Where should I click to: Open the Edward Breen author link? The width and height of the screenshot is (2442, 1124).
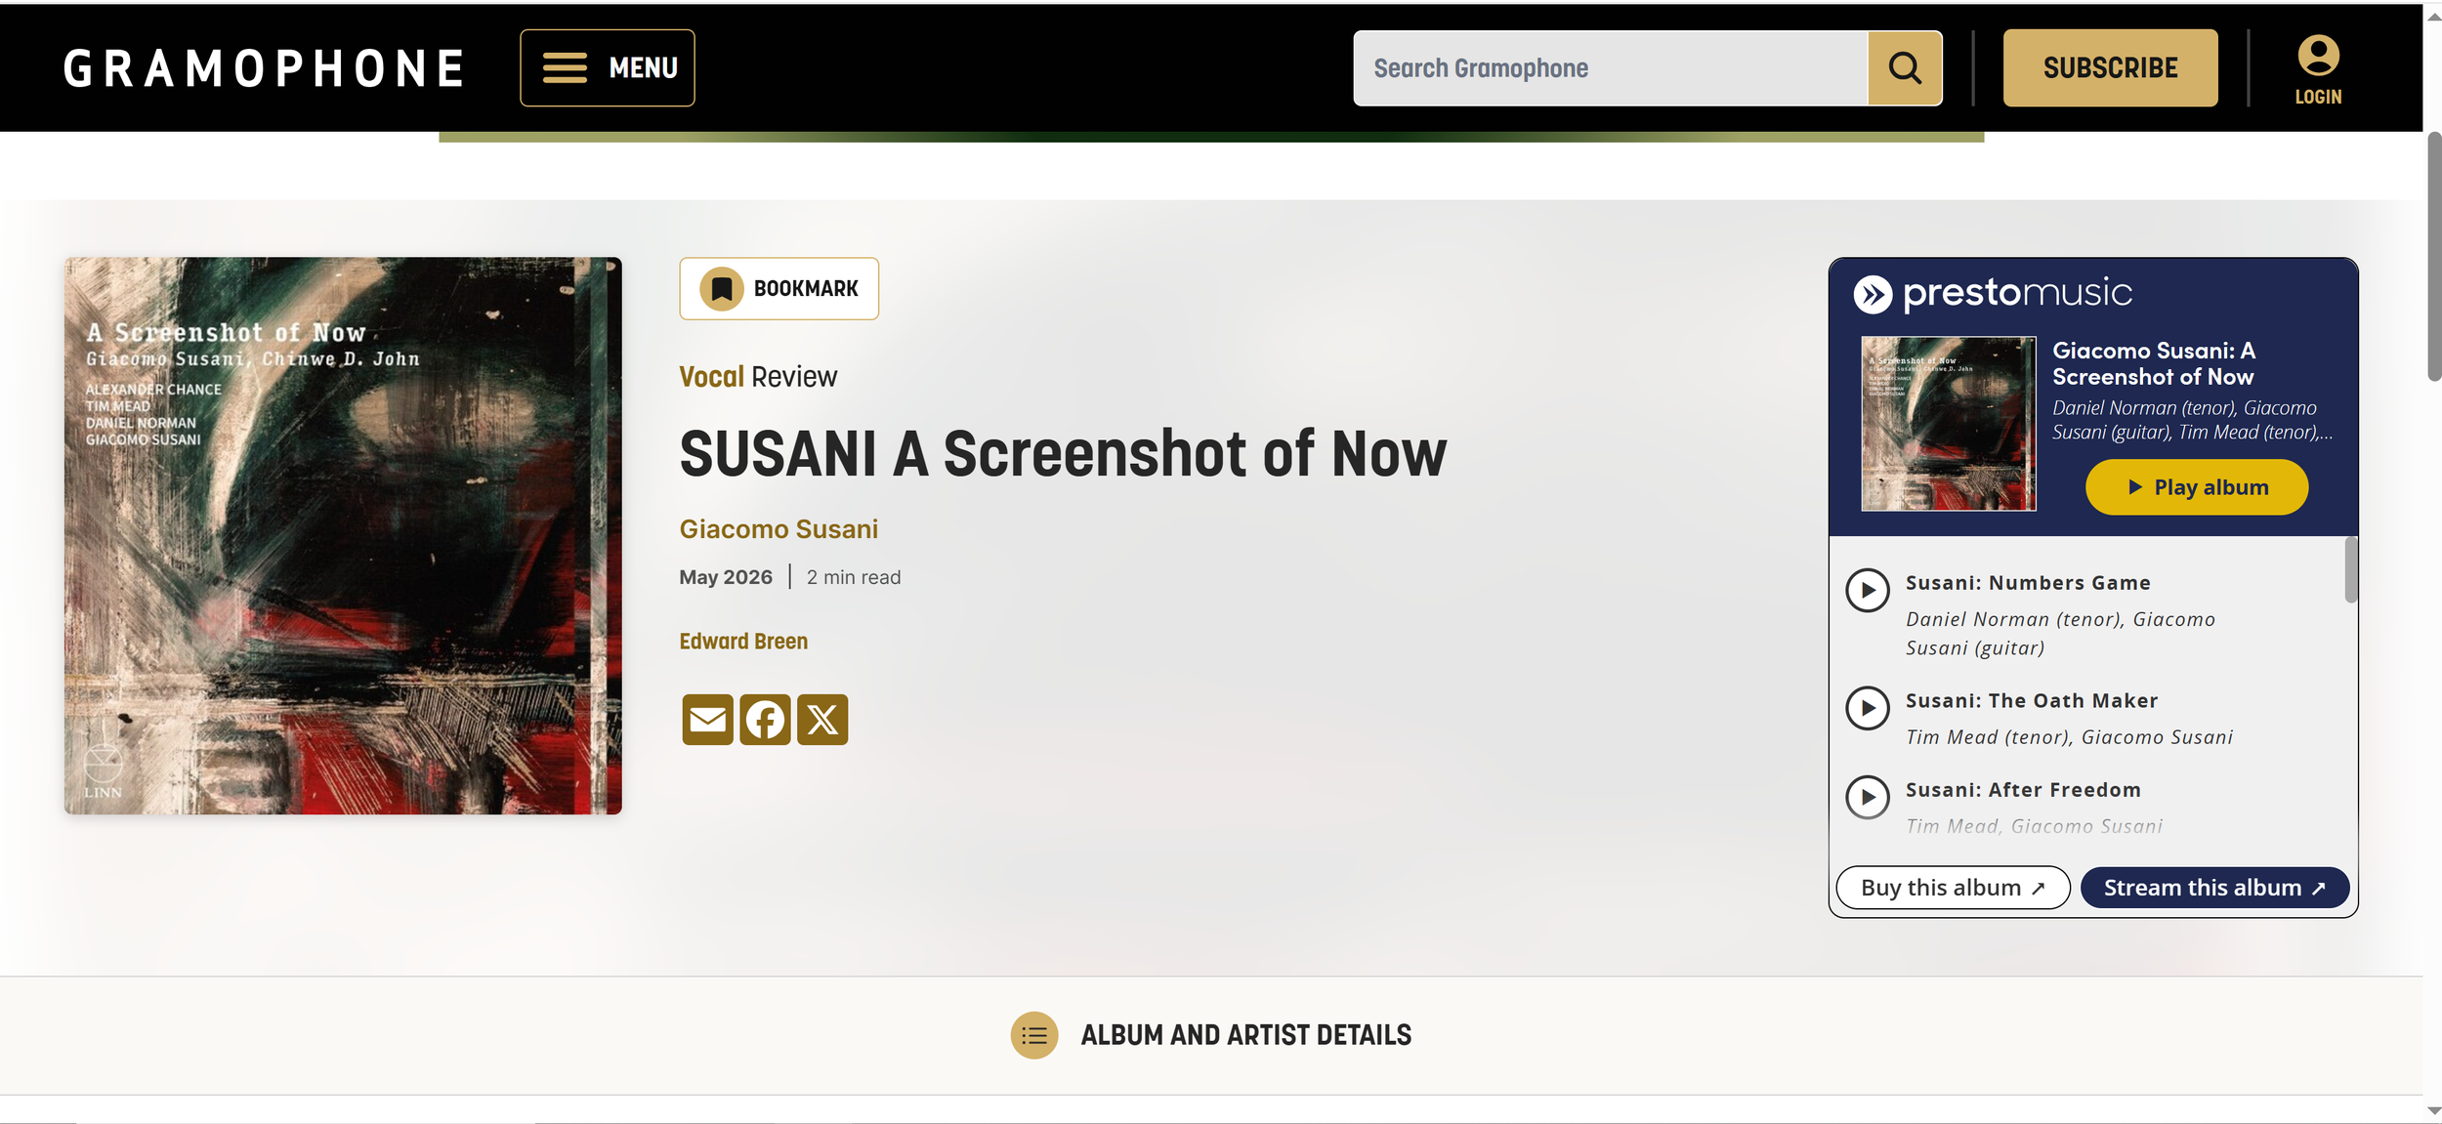[x=743, y=641]
